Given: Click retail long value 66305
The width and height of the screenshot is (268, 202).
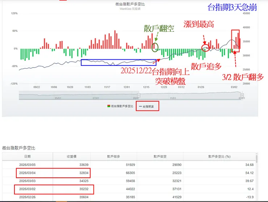Looking at the screenshot, I should [x=130, y=173].
